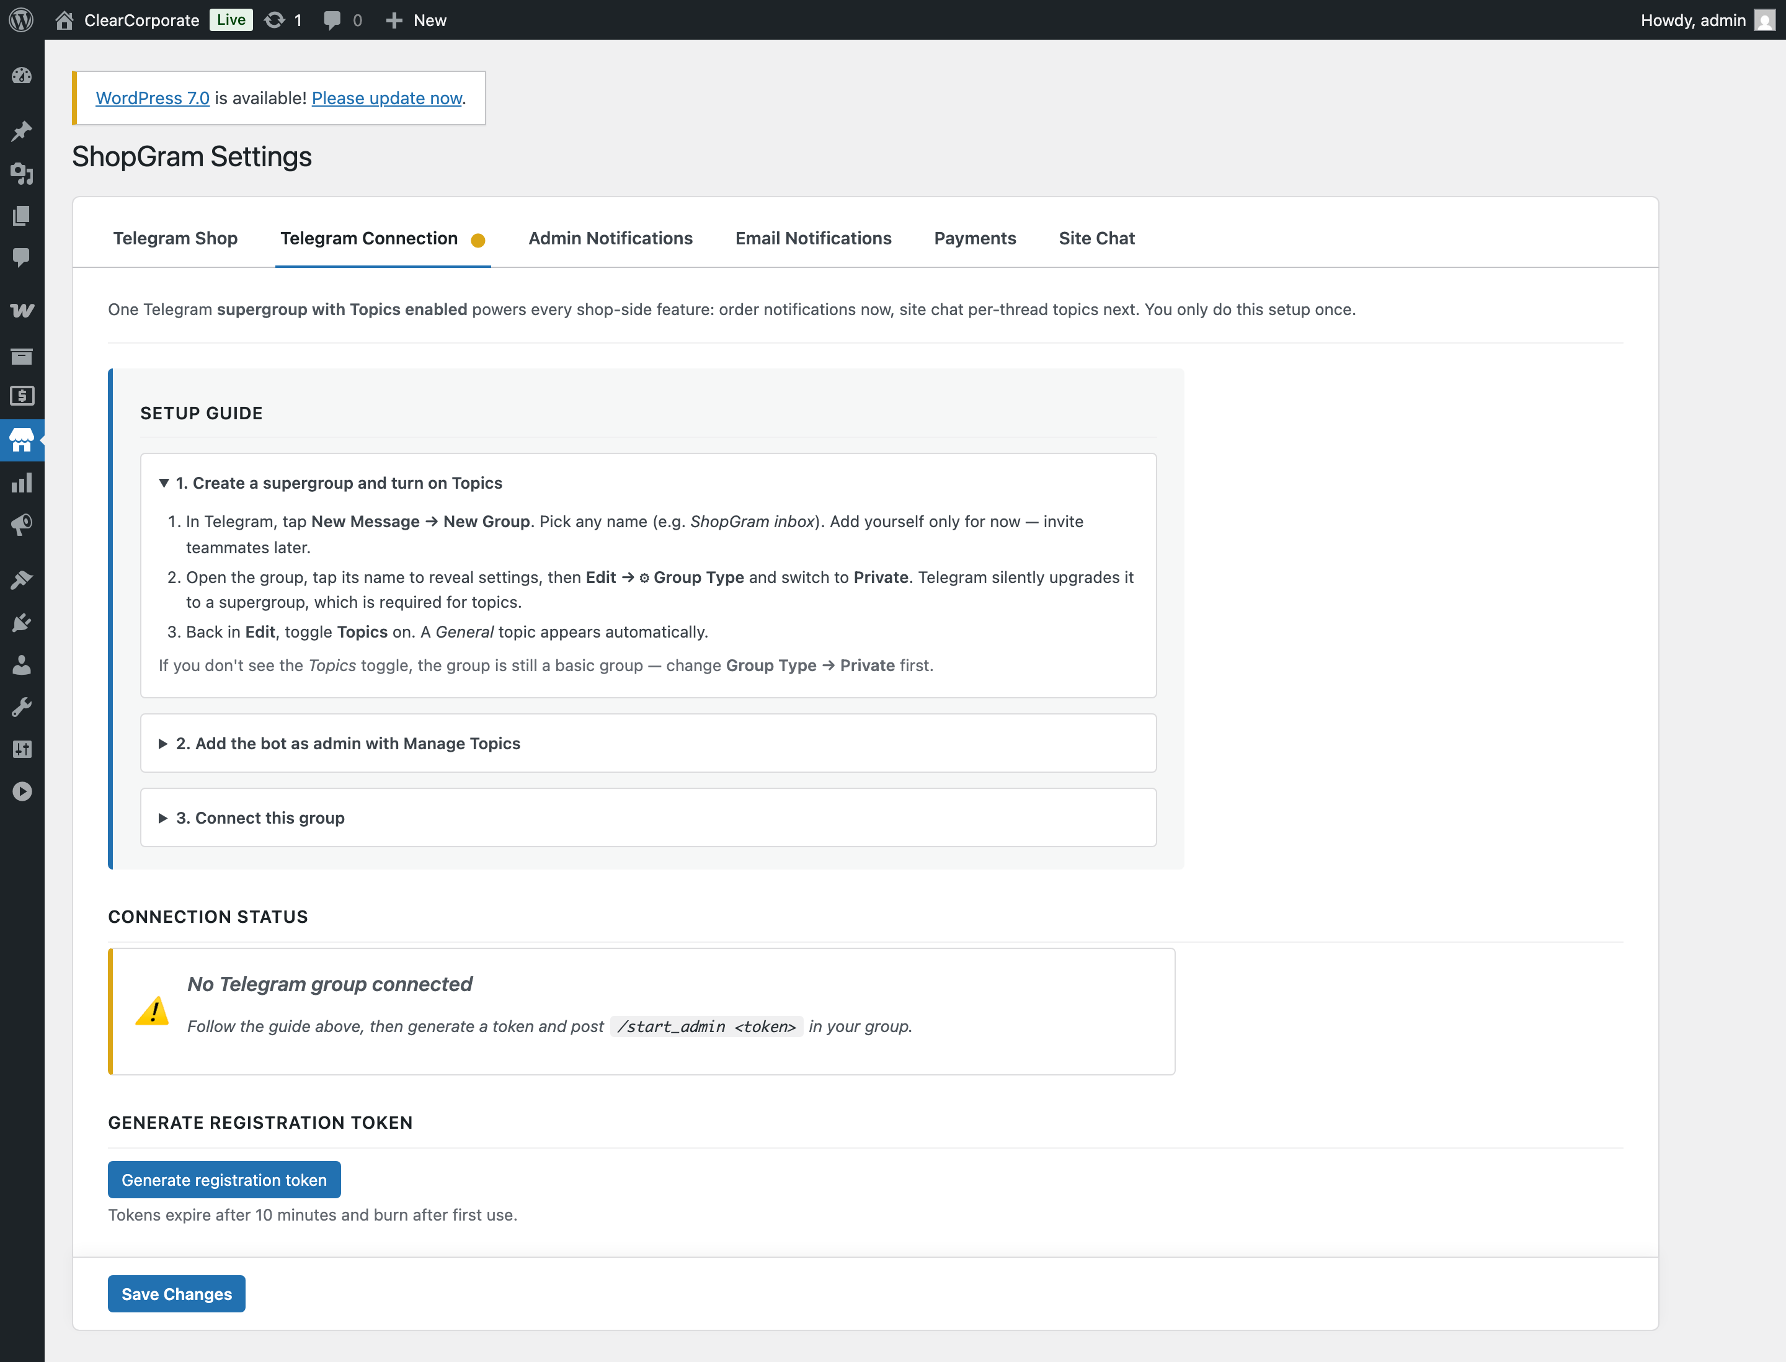
Task: Open Media library sidebar icon
Action: (x=22, y=172)
